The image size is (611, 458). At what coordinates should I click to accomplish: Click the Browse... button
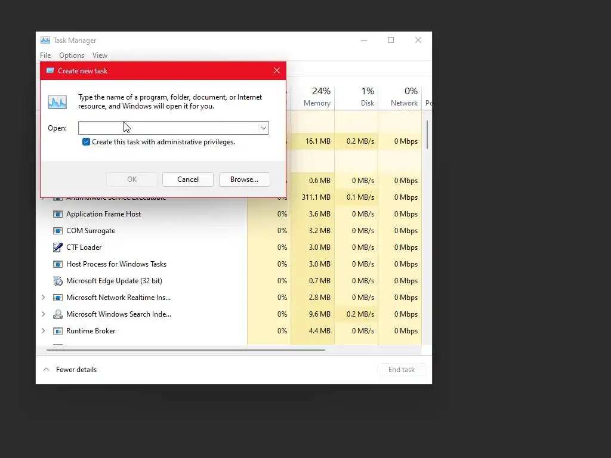(x=244, y=180)
